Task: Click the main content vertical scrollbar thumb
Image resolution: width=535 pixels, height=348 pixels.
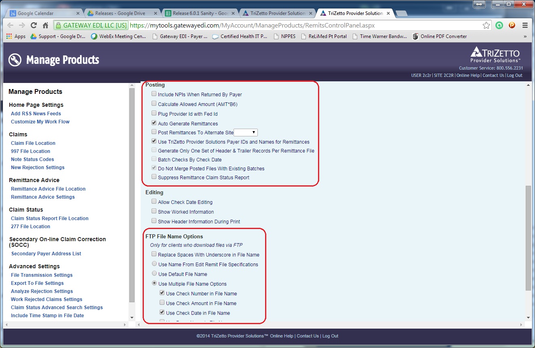Action: (x=528, y=238)
